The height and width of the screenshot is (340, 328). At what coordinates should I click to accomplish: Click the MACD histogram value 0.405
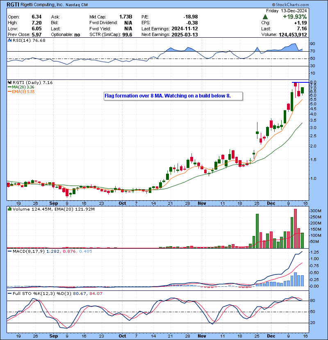pyautogui.click(x=86, y=252)
